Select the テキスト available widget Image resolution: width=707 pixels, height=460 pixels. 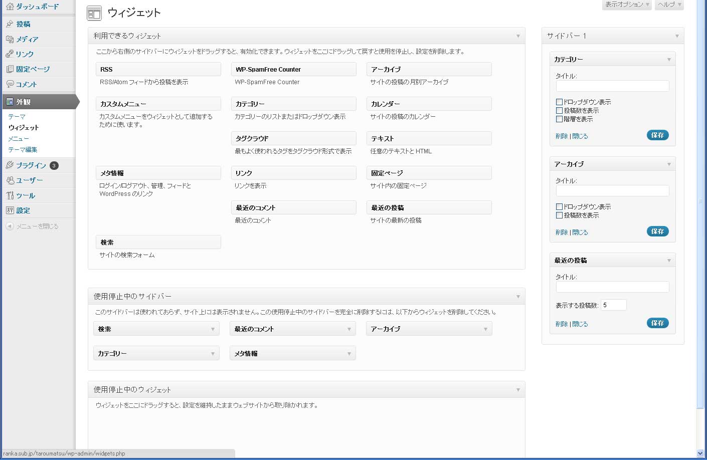pos(429,138)
